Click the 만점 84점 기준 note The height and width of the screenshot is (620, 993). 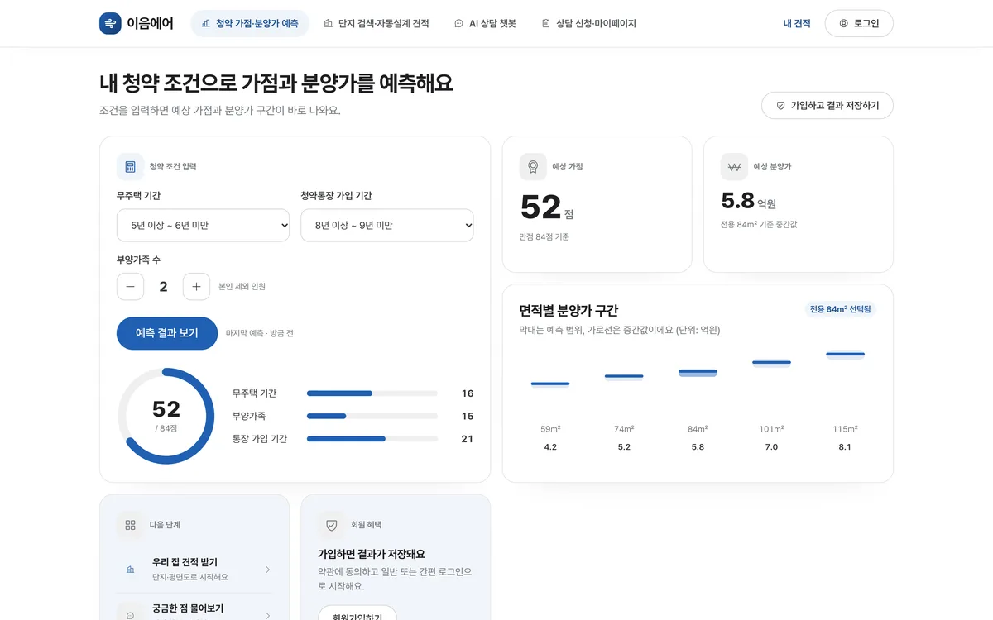(544, 237)
